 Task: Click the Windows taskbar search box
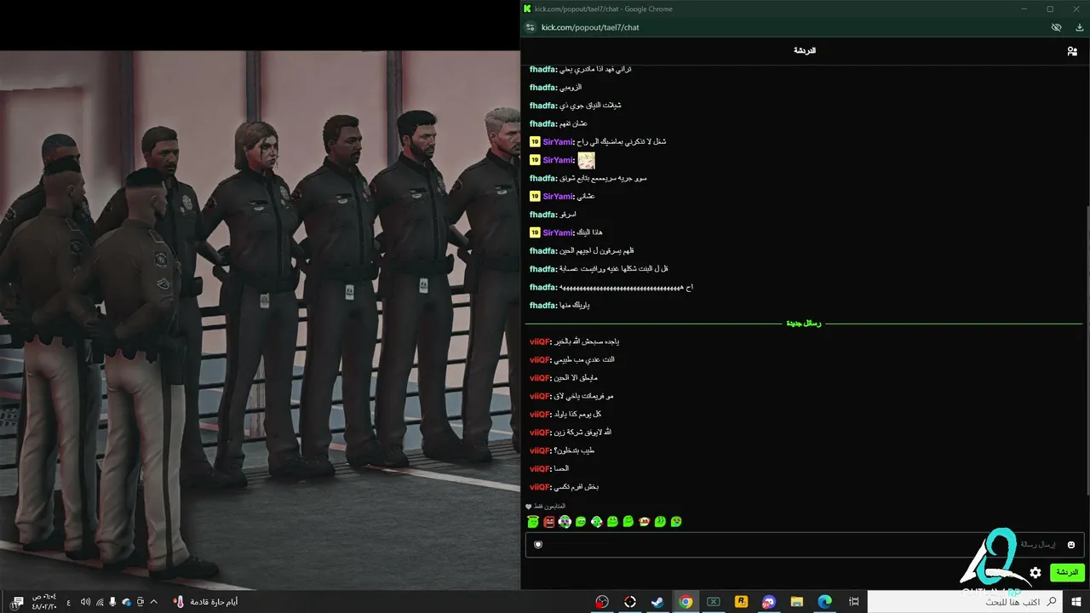coord(964,602)
